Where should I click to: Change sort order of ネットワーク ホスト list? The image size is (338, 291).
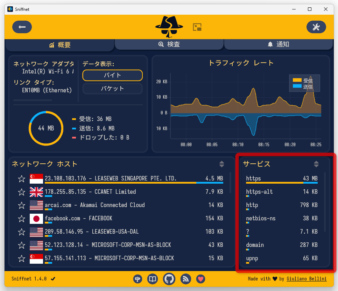click(x=221, y=164)
